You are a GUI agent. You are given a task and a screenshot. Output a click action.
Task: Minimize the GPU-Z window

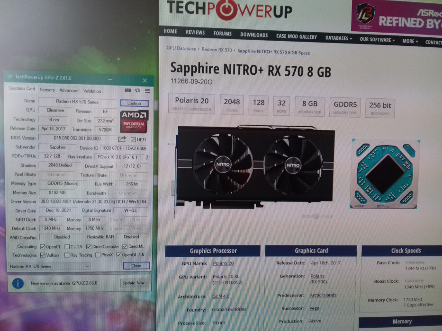tap(110, 79)
